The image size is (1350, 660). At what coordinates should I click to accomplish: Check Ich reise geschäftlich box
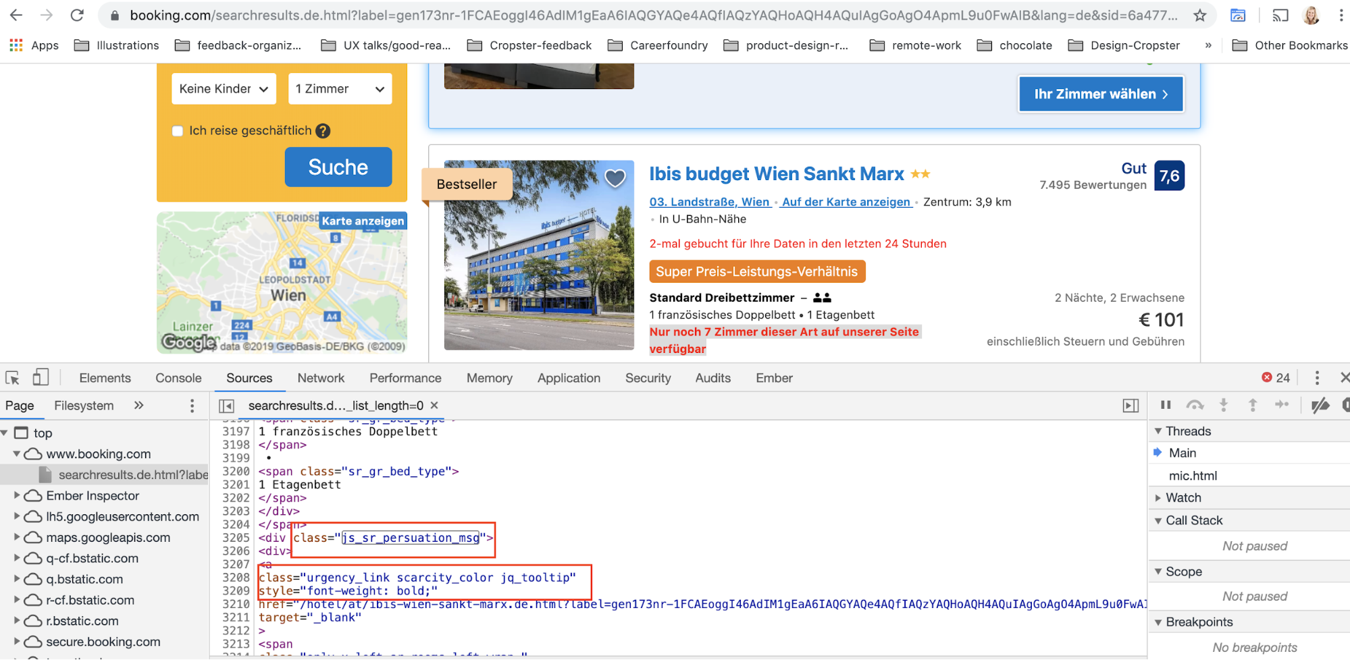pyautogui.click(x=178, y=131)
